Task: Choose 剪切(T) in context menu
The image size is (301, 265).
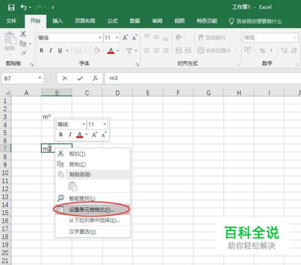Action: pyautogui.click(x=93, y=154)
